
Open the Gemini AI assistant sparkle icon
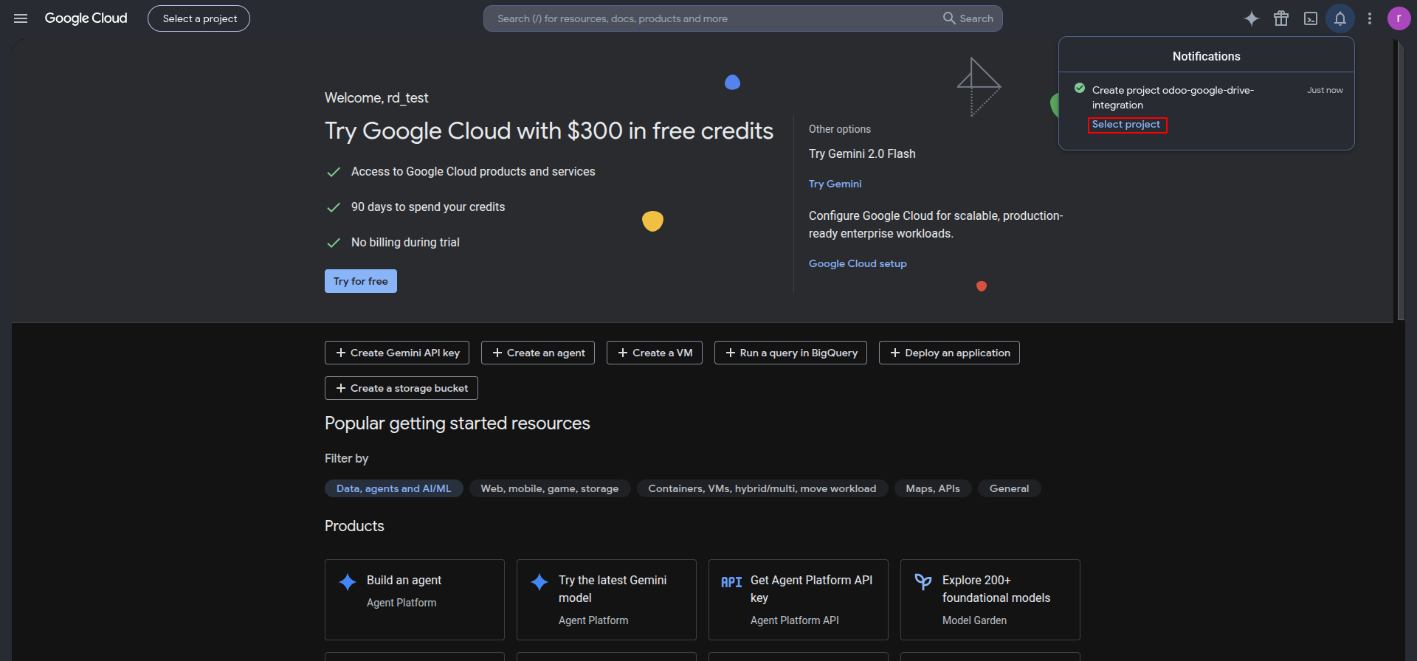[1252, 18]
